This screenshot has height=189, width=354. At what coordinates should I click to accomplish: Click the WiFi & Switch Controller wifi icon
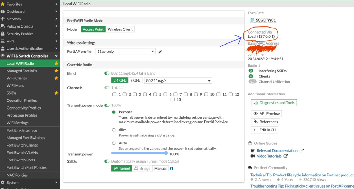3,56
